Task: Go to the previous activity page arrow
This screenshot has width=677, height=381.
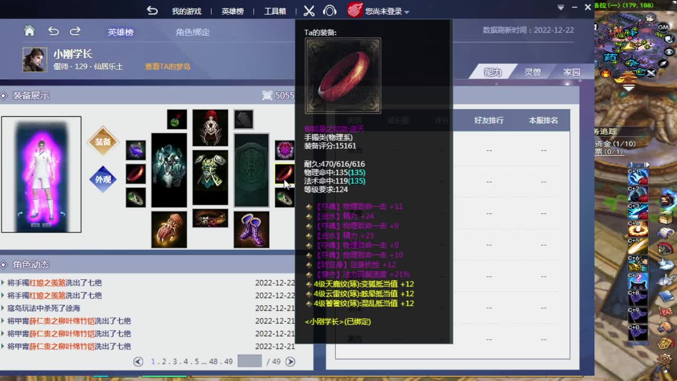Action: tap(138, 361)
